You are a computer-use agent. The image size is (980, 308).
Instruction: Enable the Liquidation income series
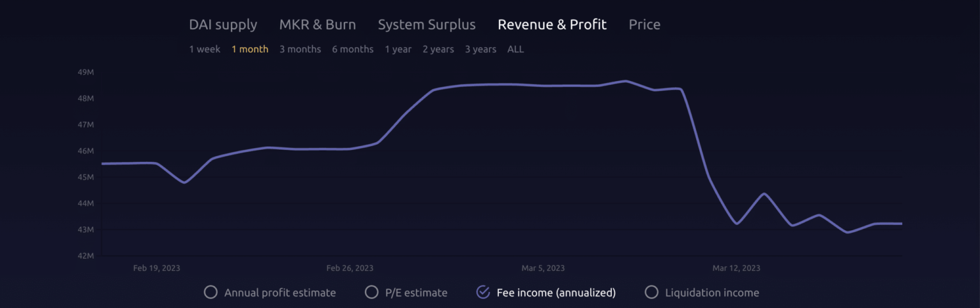[x=651, y=293]
